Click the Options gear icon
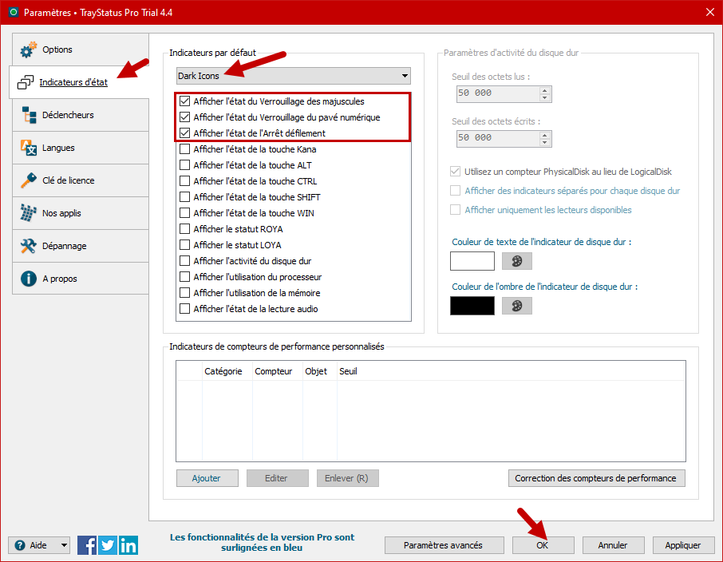This screenshot has width=723, height=562. [x=28, y=49]
